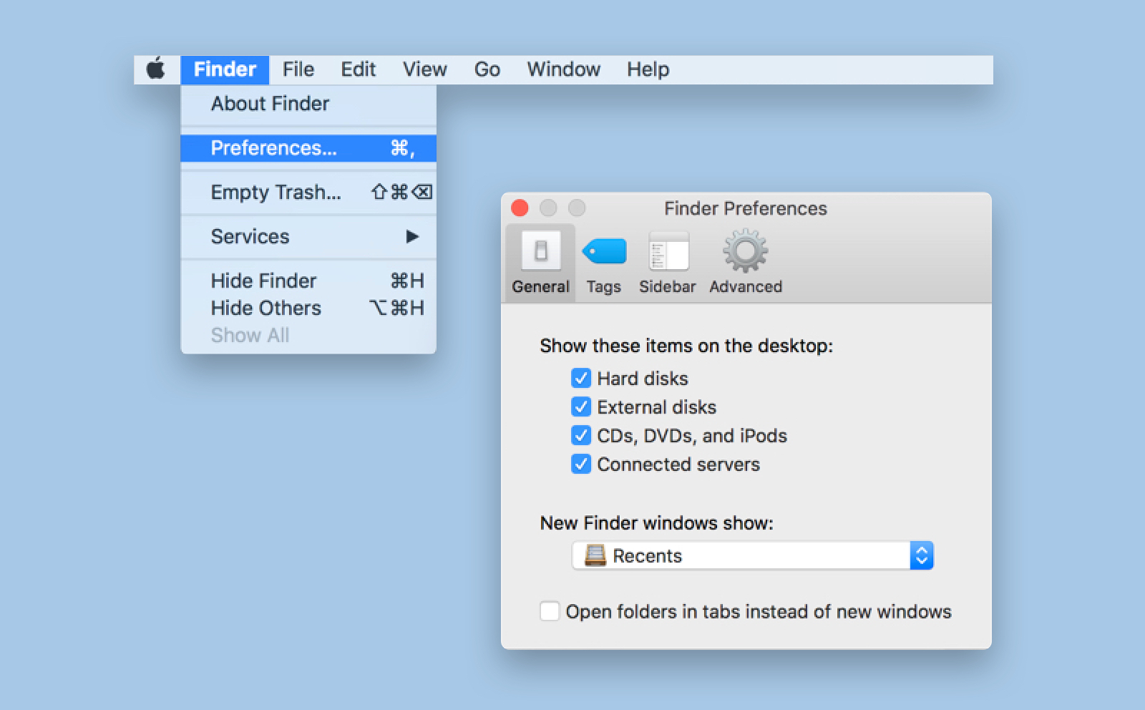Choose Empty Trash… menu entry
Screen dimensions: 1145x710
point(308,192)
